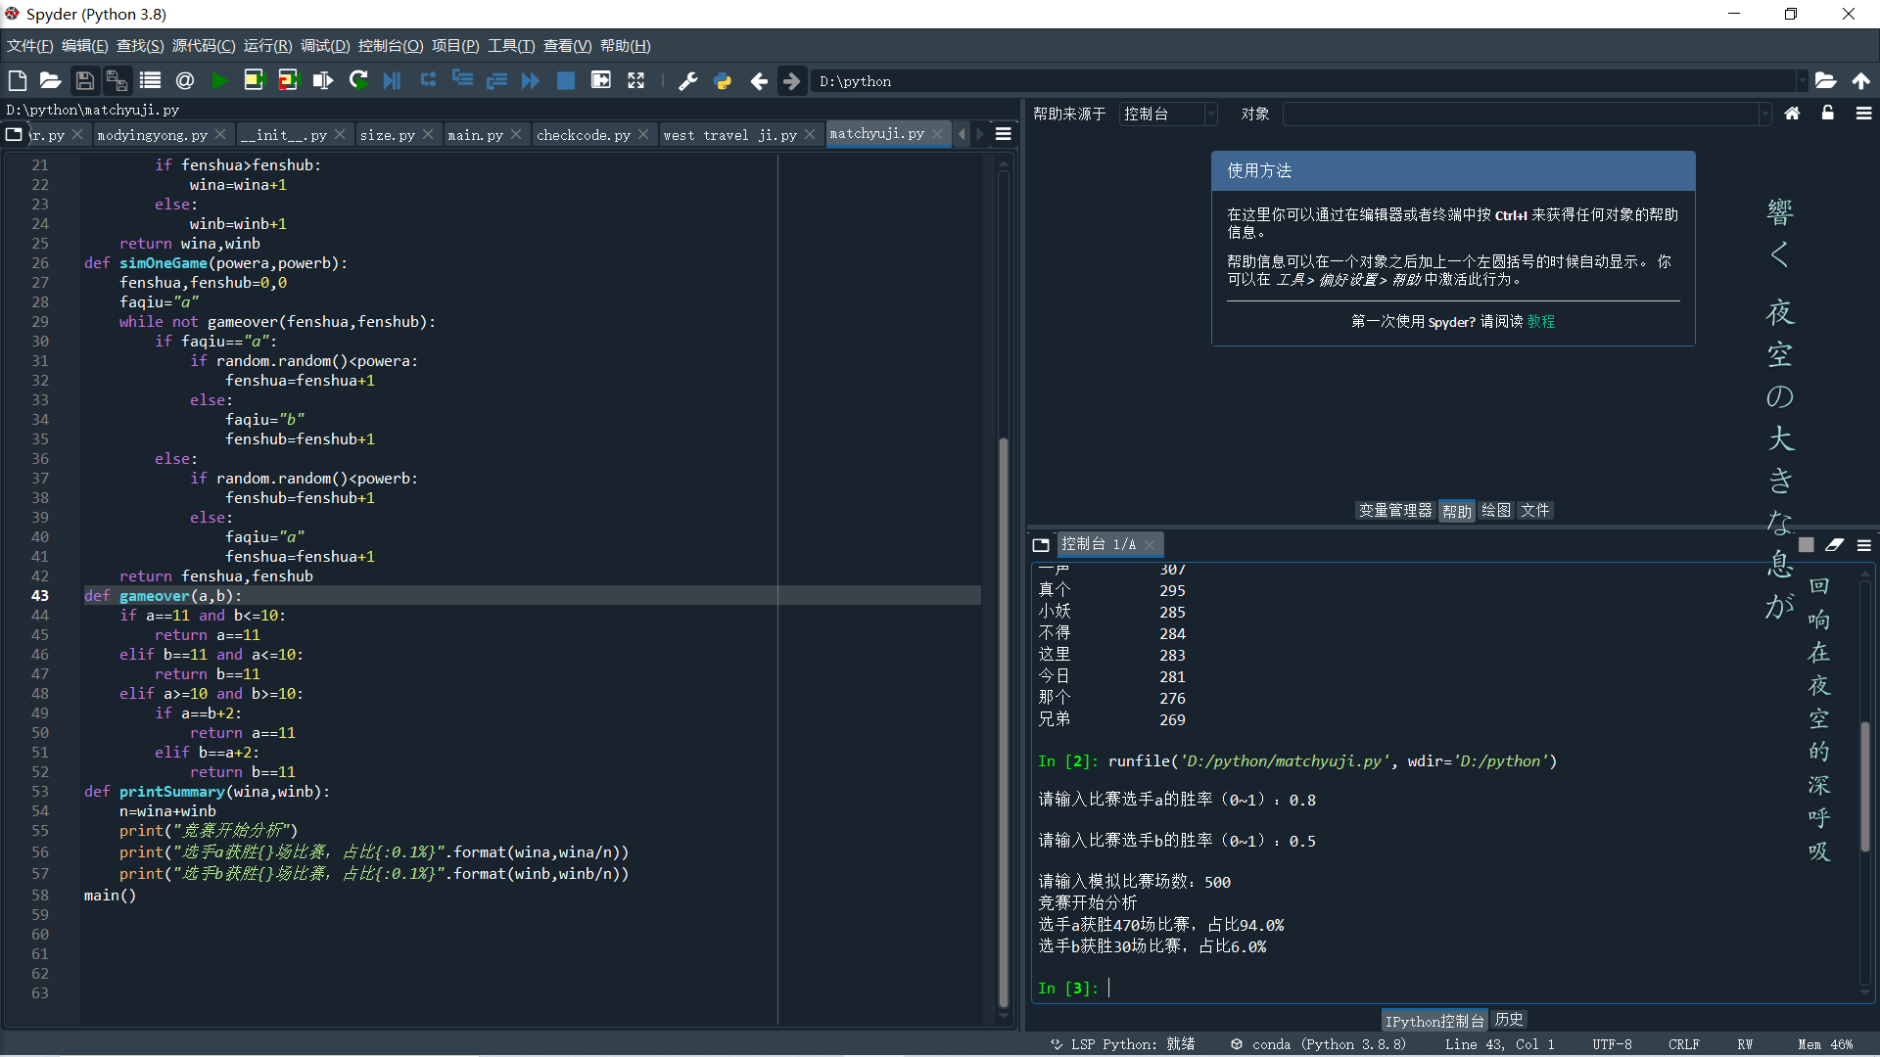Image resolution: width=1880 pixels, height=1057 pixels.
Task: Click the Run current cell icon
Action: (x=254, y=81)
